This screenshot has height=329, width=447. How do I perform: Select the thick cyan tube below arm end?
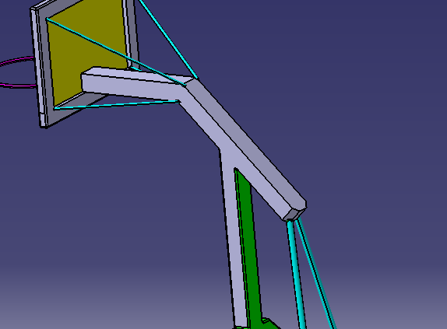tap(297, 273)
